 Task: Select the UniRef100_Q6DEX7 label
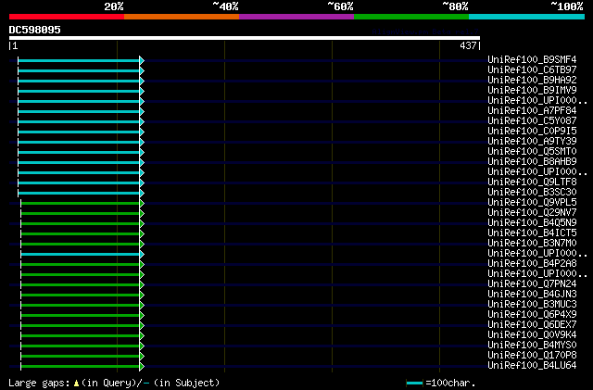tap(532, 325)
